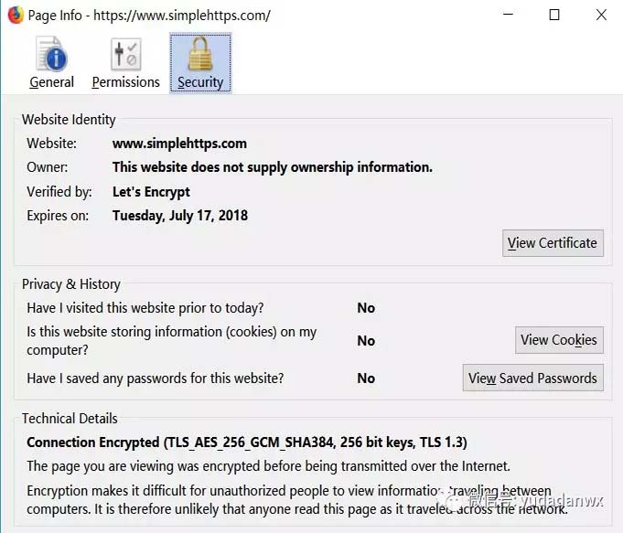Click the "Expires on:" label

[x=58, y=216]
